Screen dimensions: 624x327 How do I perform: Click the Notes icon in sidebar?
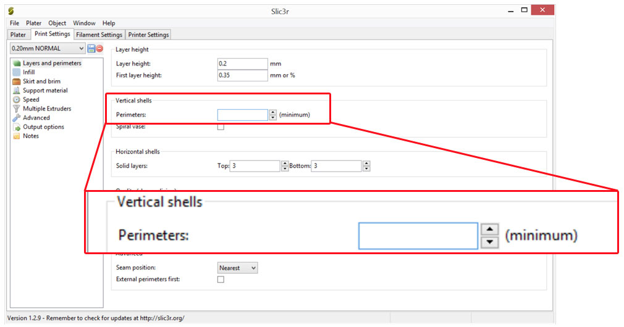(x=16, y=136)
